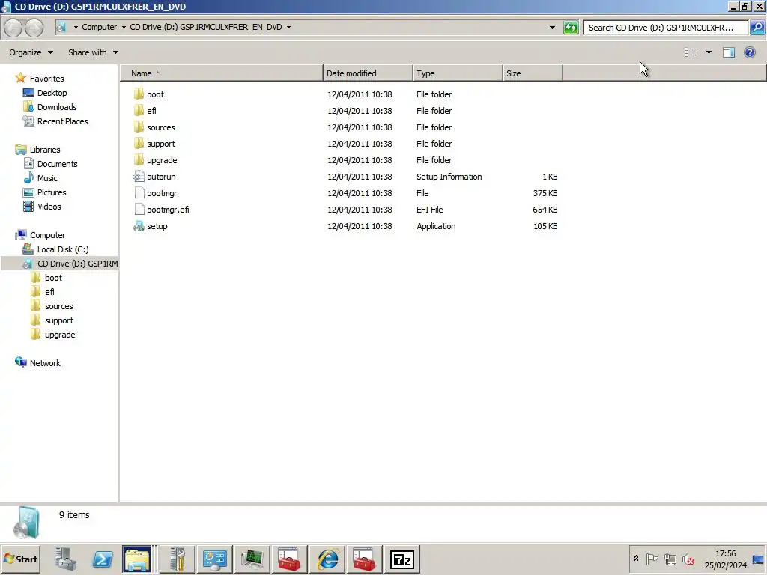Click the Back navigation arrow

point(13,28)
